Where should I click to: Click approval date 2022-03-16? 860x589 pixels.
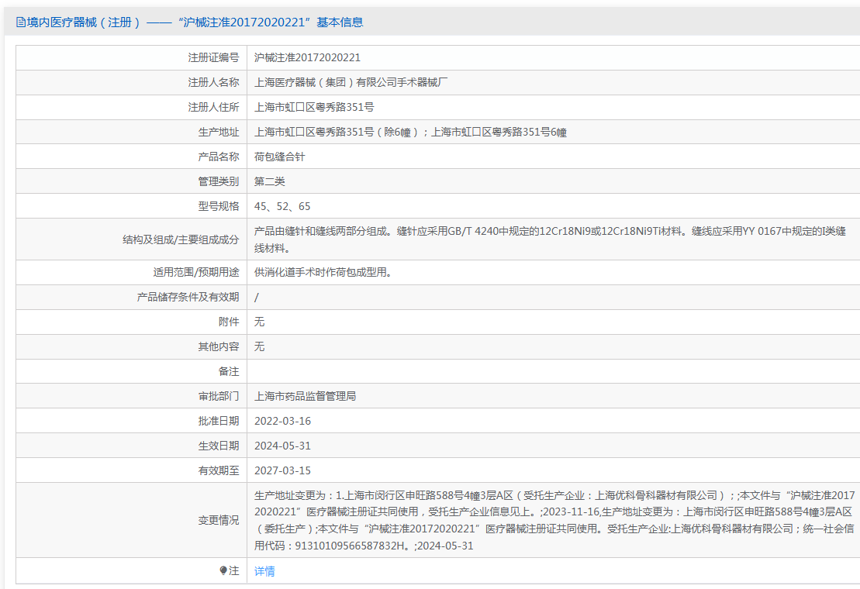tap(282, 421)
